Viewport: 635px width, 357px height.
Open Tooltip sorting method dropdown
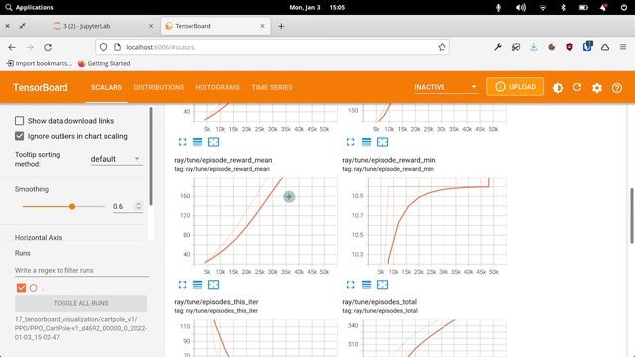click(116, 159)
